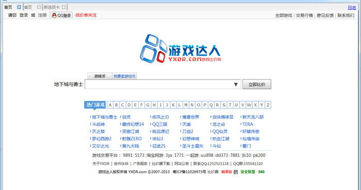Switch to second 首页 browser tab
Viewport: 361px width, 190px height.
coord(28,7)
